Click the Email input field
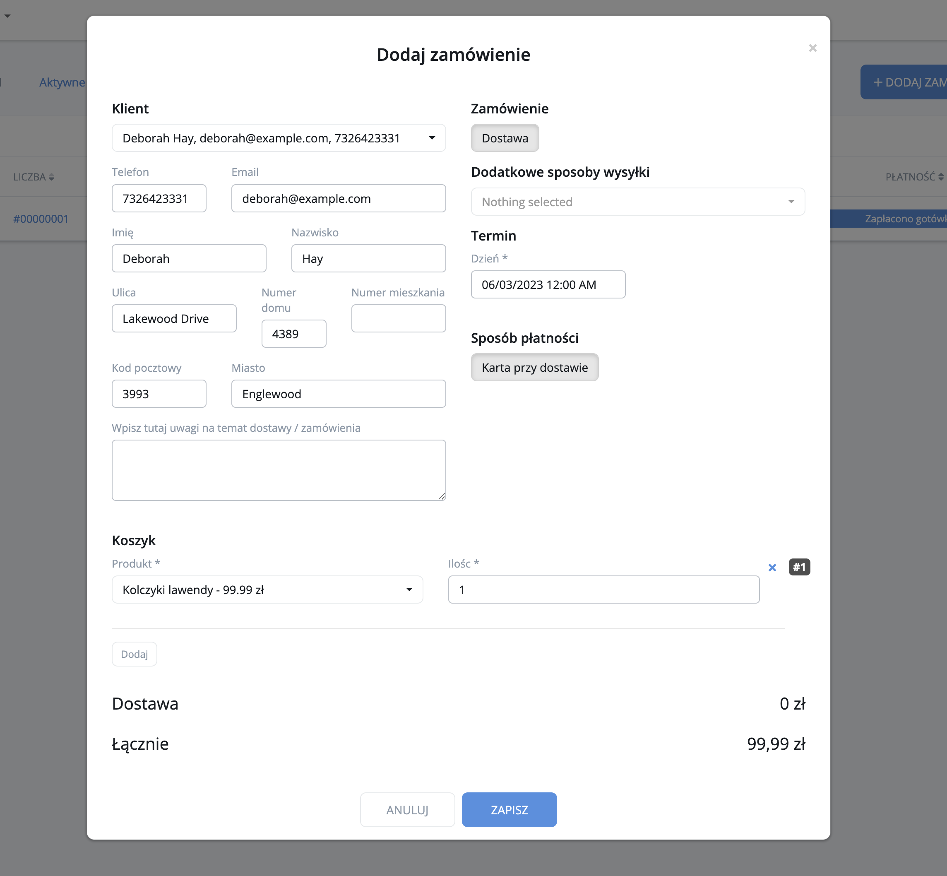Viewport: 947px width, 876px height. pos(338,199)
